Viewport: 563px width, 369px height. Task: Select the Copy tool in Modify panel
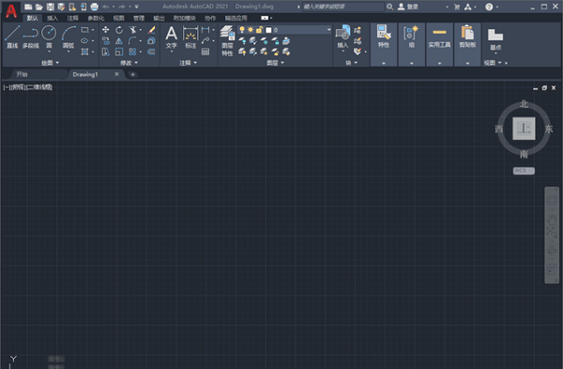[x=105, y=40]
